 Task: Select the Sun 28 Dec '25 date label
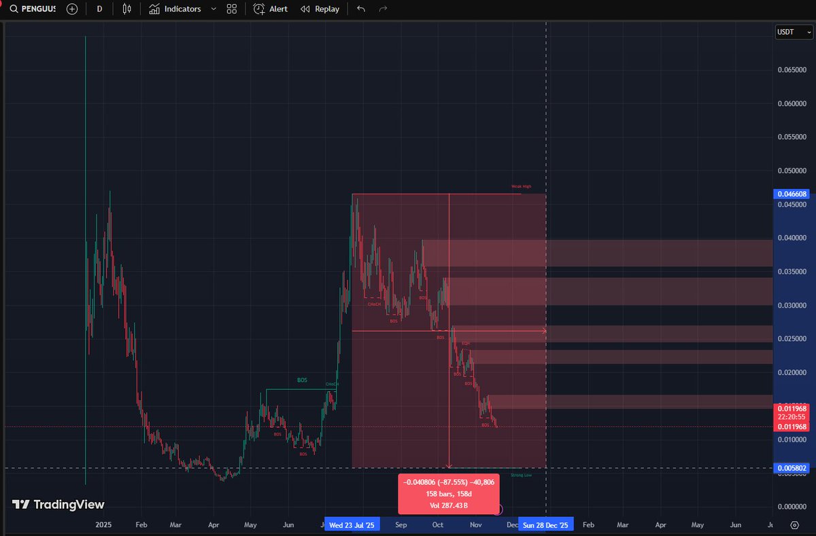545,525
